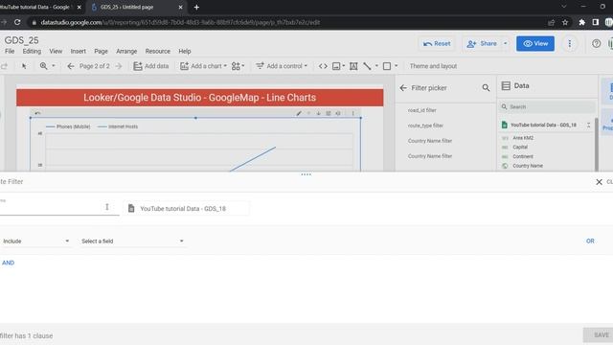Switch to View mode
Viewport: 613px width, 345px height.
coord(535,43)
